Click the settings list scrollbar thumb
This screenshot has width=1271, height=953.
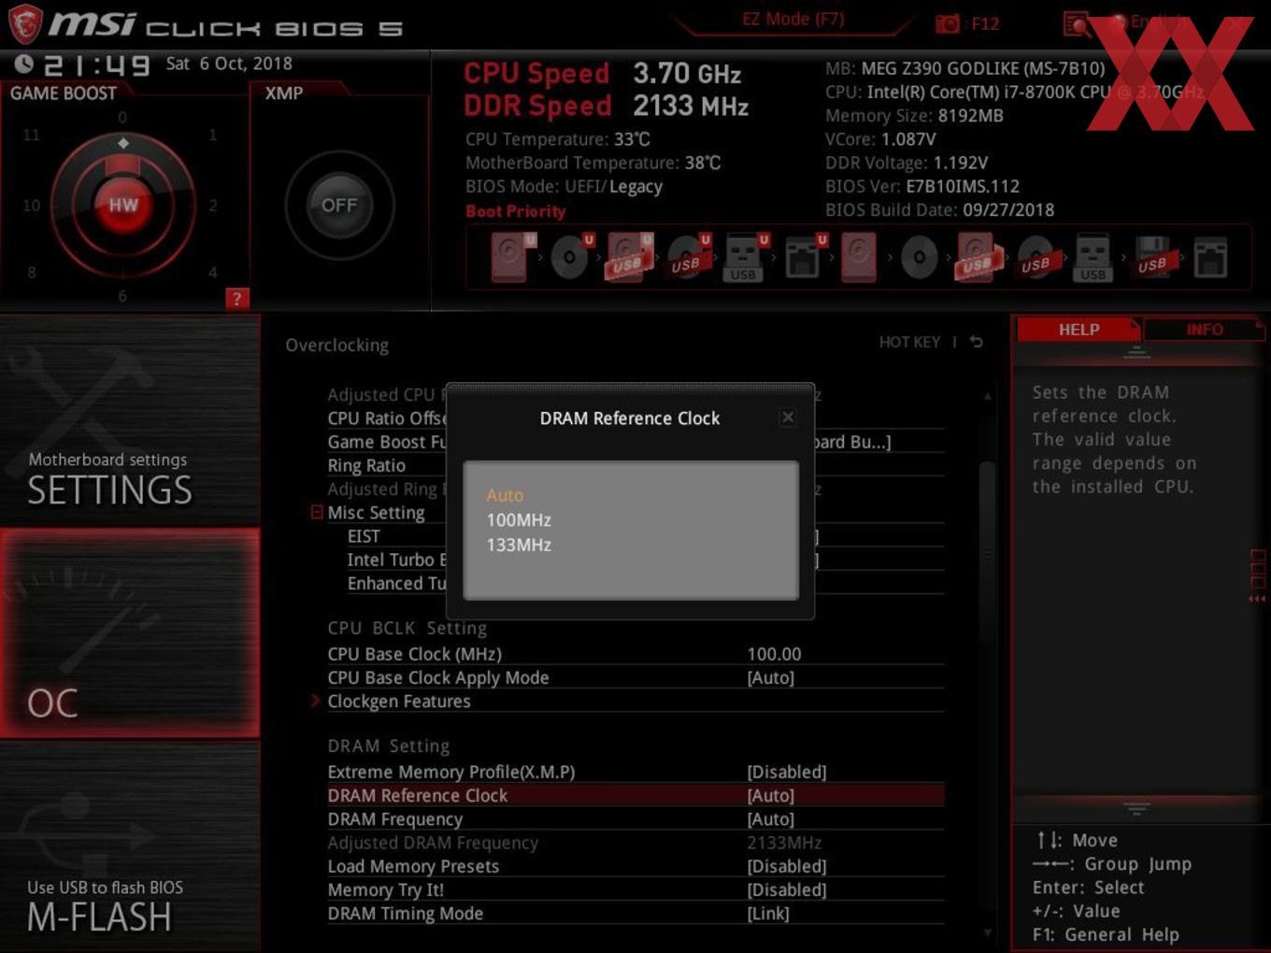987,551
